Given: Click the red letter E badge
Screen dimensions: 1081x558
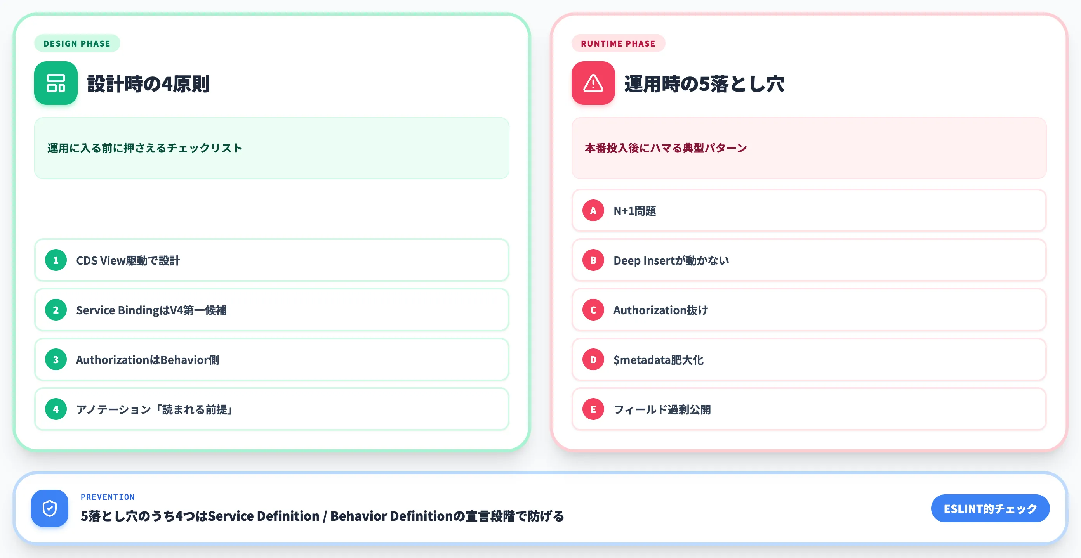Looking at the screenshot, I should [x=593, y=409].
